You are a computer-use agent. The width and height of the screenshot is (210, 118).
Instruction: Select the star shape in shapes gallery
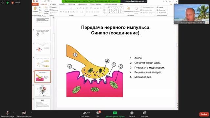121,12
